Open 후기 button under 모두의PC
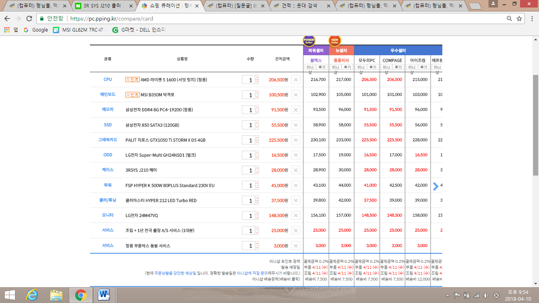The image size is (539, 303). coord(372,67)
